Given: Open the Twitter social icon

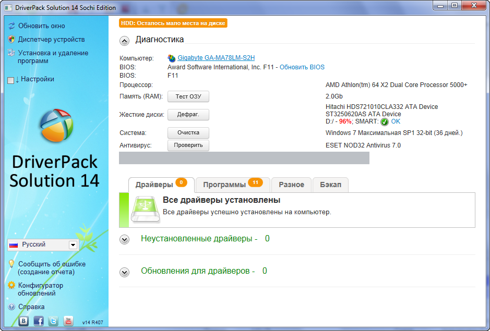Looking at the screenshot, I should point(53,321).
